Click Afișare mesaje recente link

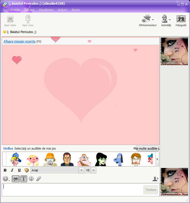(x=19, y=41)
